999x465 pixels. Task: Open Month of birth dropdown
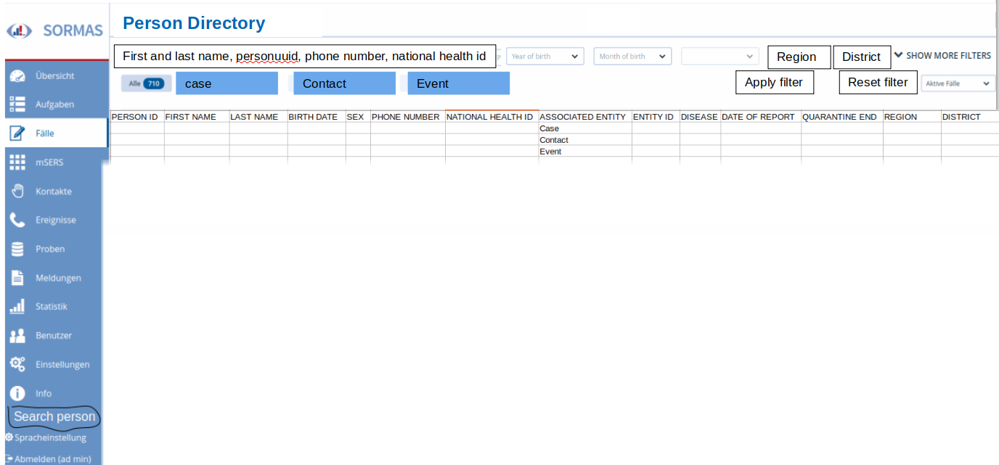click(632, 56)
